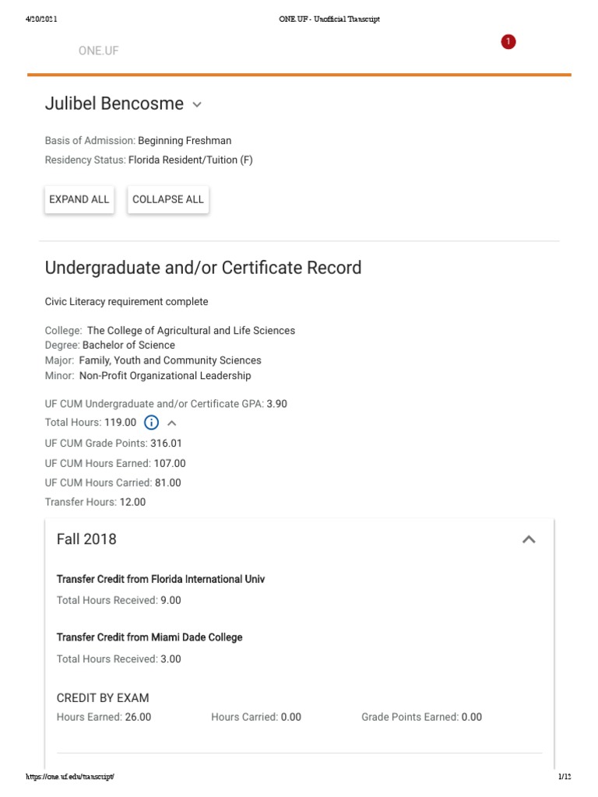This screenshot has height=797, width=598.
Task: Select Transfer Credit from Miami Dade College
Action: pyautogui.click(x=149, y=637)
